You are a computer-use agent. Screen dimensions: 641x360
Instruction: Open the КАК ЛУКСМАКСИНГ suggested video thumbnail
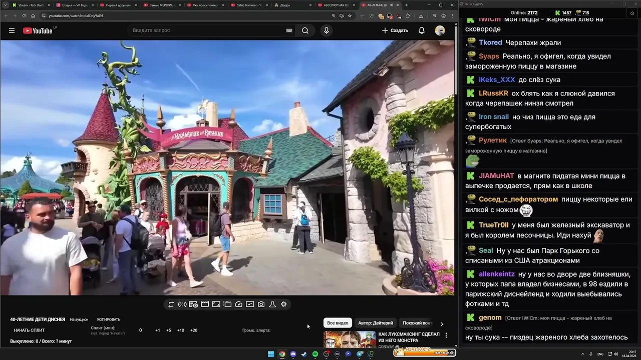(x=350, y=339)
